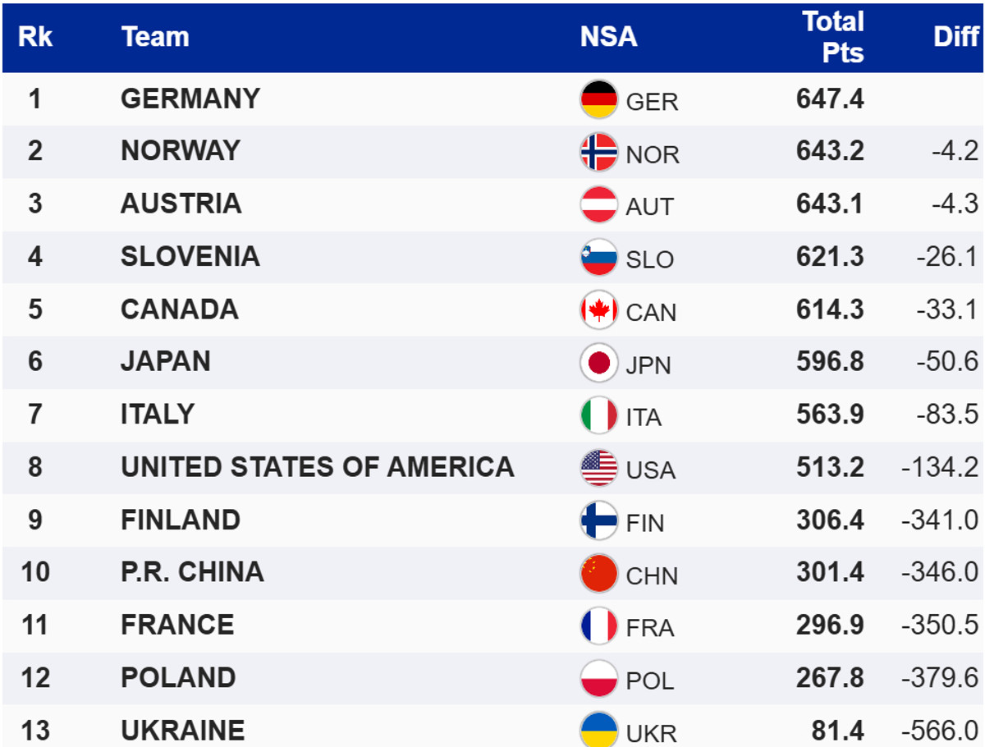Sort by the Team column header
This screenshot has height=747, width=985.
(155, 37)
